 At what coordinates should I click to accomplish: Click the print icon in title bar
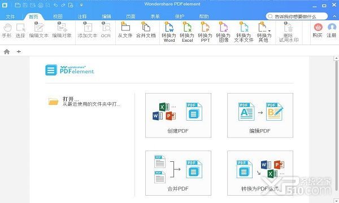pos(41,5)
